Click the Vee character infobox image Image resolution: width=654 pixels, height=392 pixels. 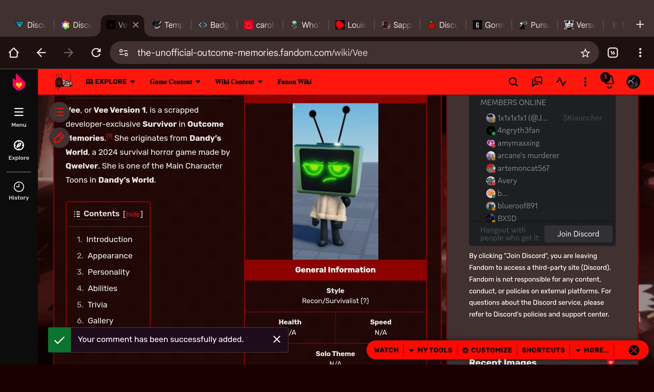[335, 181]
